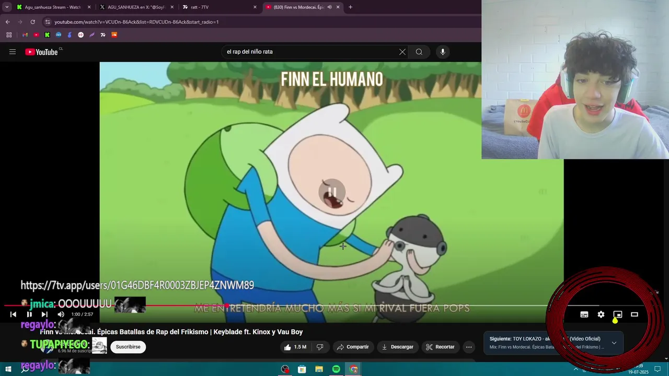This screenshot has height=376, width=669.
Task: Jump to the previous video
Action: pyautogui.click(x=13, y=314)
